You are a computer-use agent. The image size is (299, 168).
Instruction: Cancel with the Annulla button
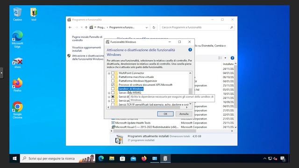[x=184, y=114]
